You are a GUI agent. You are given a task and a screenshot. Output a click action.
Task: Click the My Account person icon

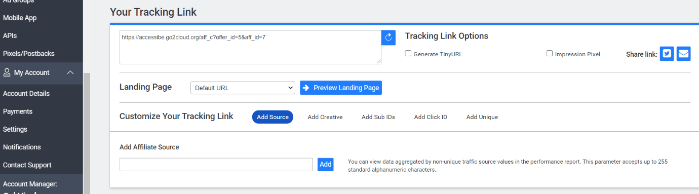point(7,72)
